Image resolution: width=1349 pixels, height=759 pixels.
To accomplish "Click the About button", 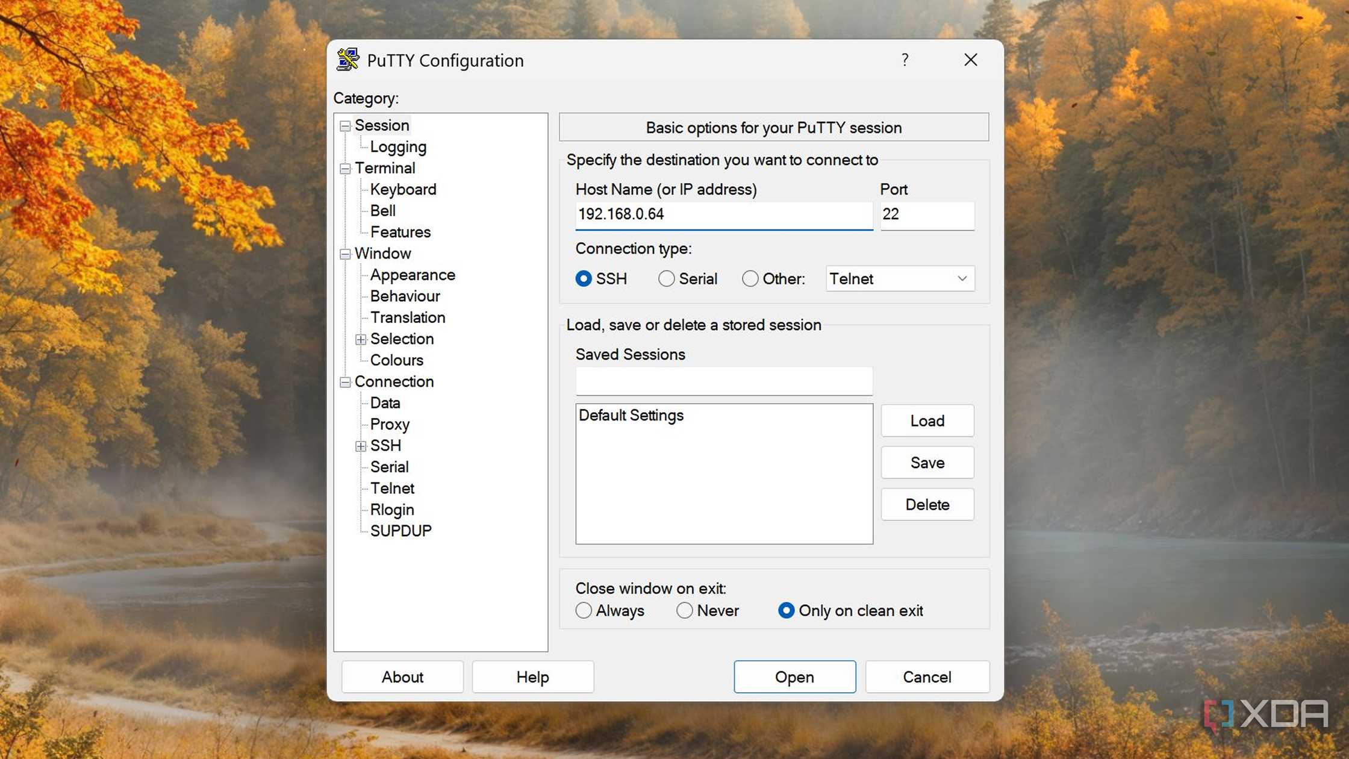I will [x=402, y=677].
